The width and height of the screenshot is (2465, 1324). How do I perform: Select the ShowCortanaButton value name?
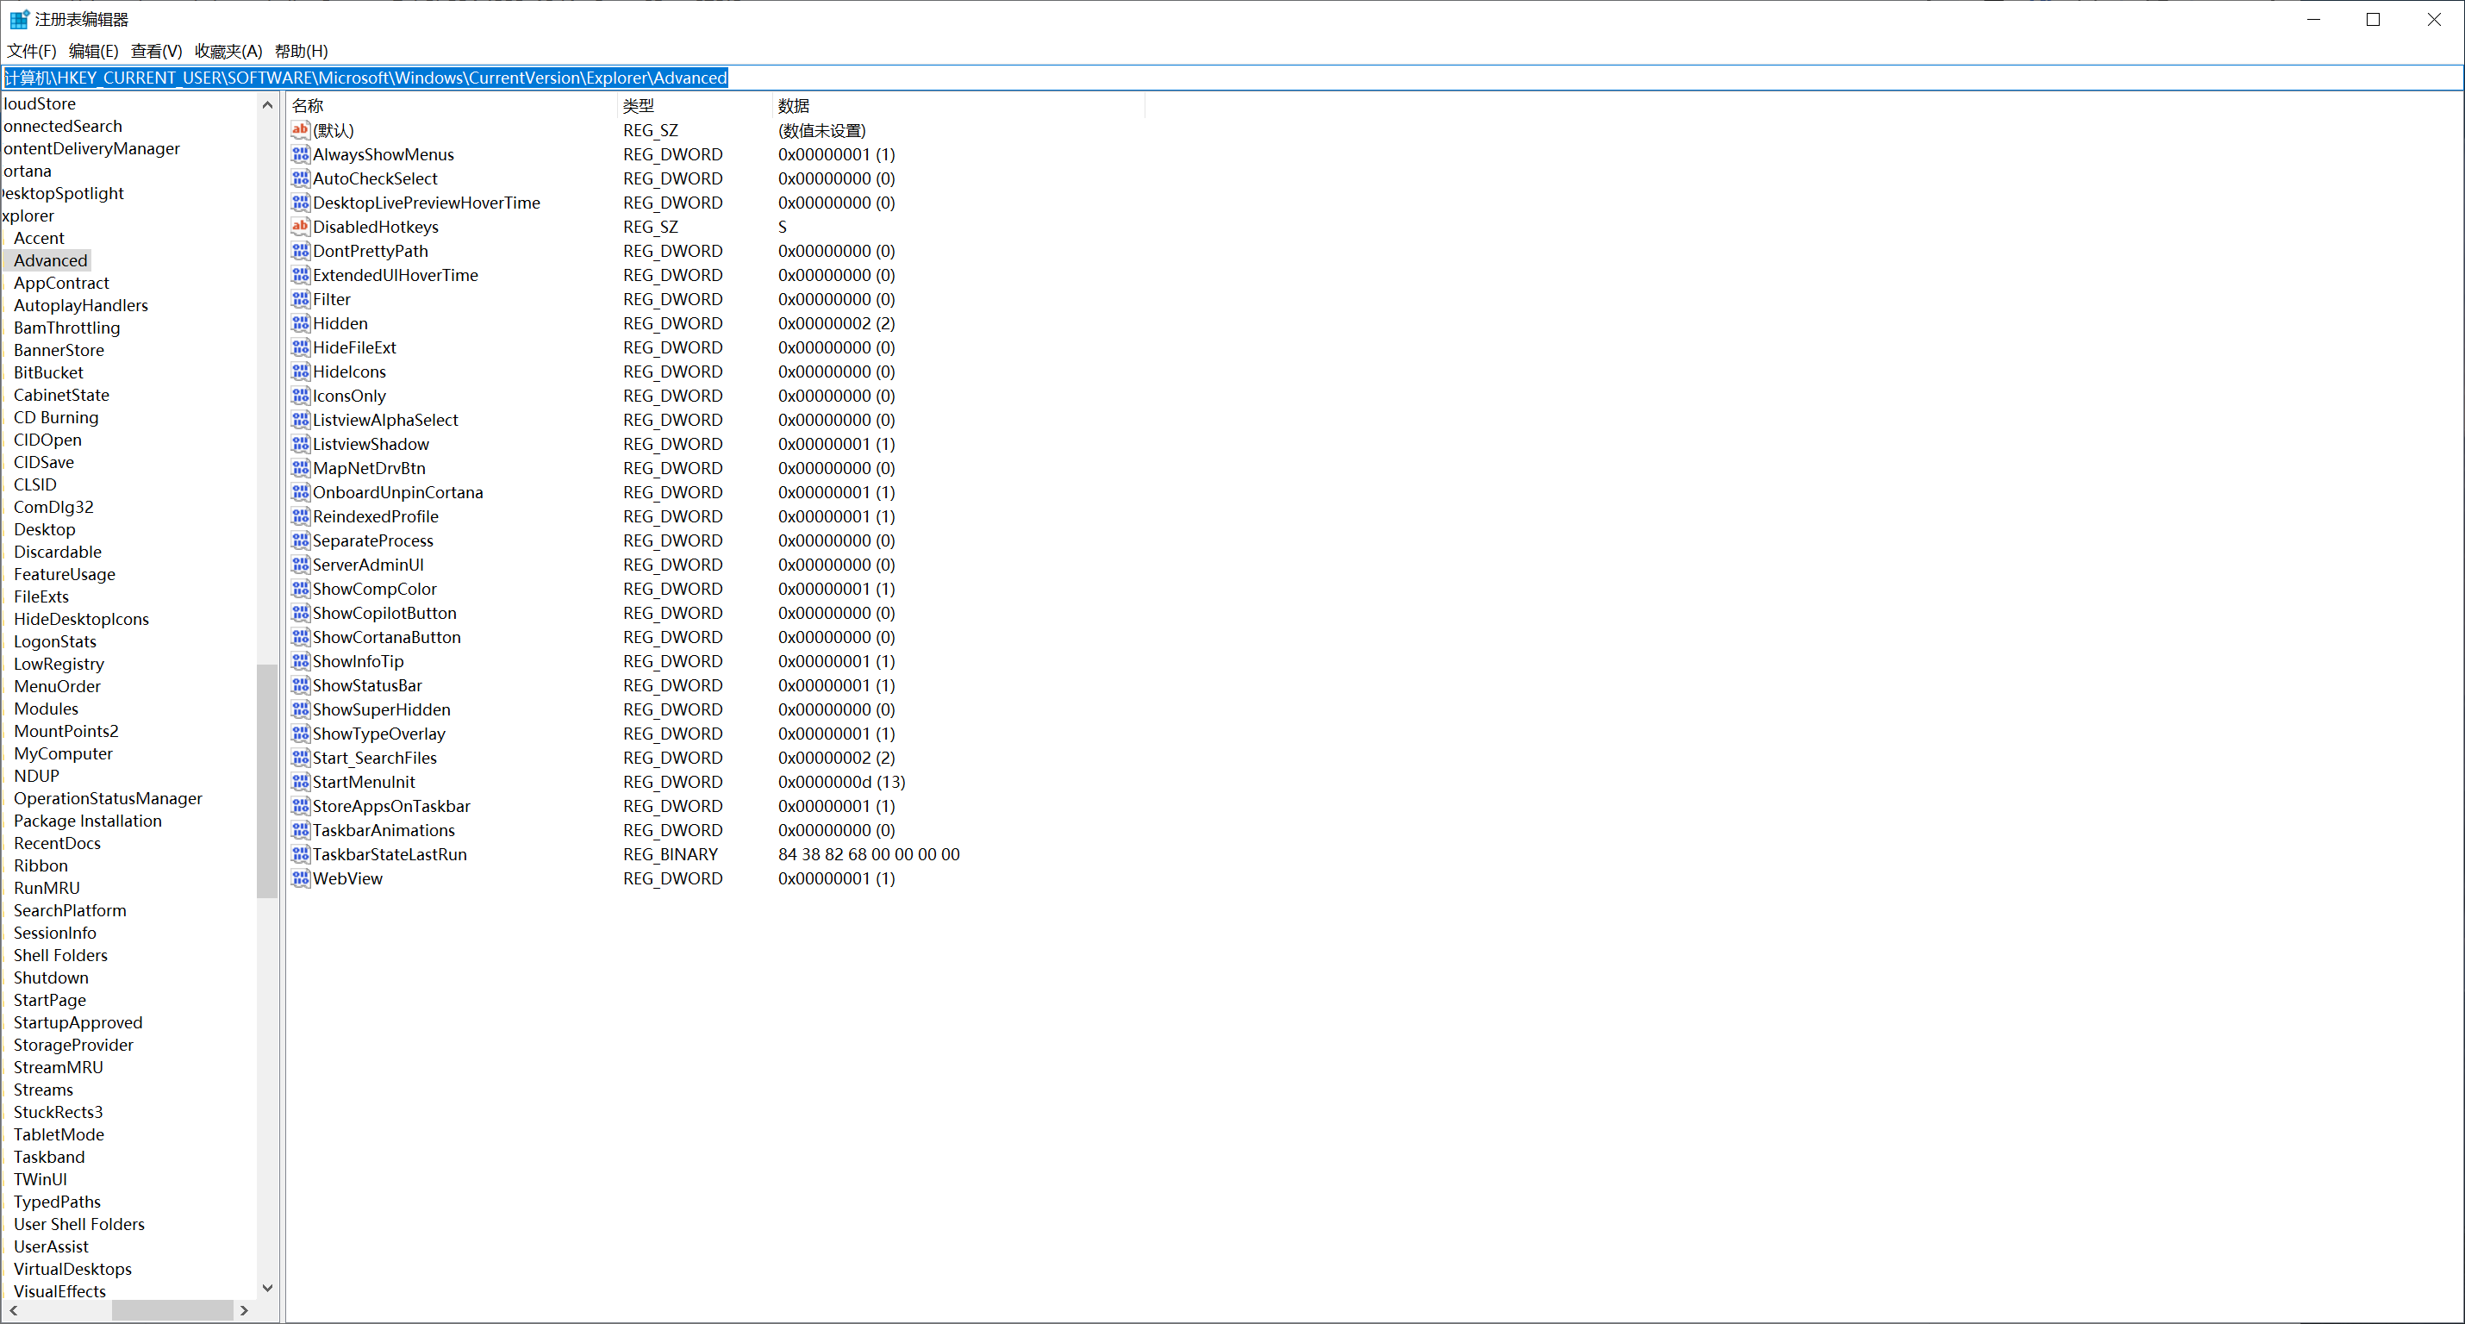[387, 638]
